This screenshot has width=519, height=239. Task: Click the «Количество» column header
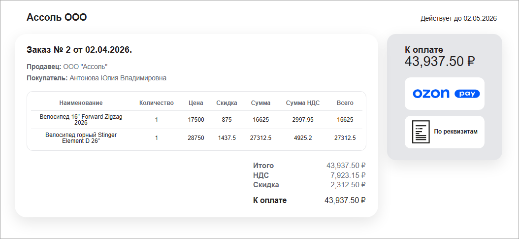pos(157,103)
